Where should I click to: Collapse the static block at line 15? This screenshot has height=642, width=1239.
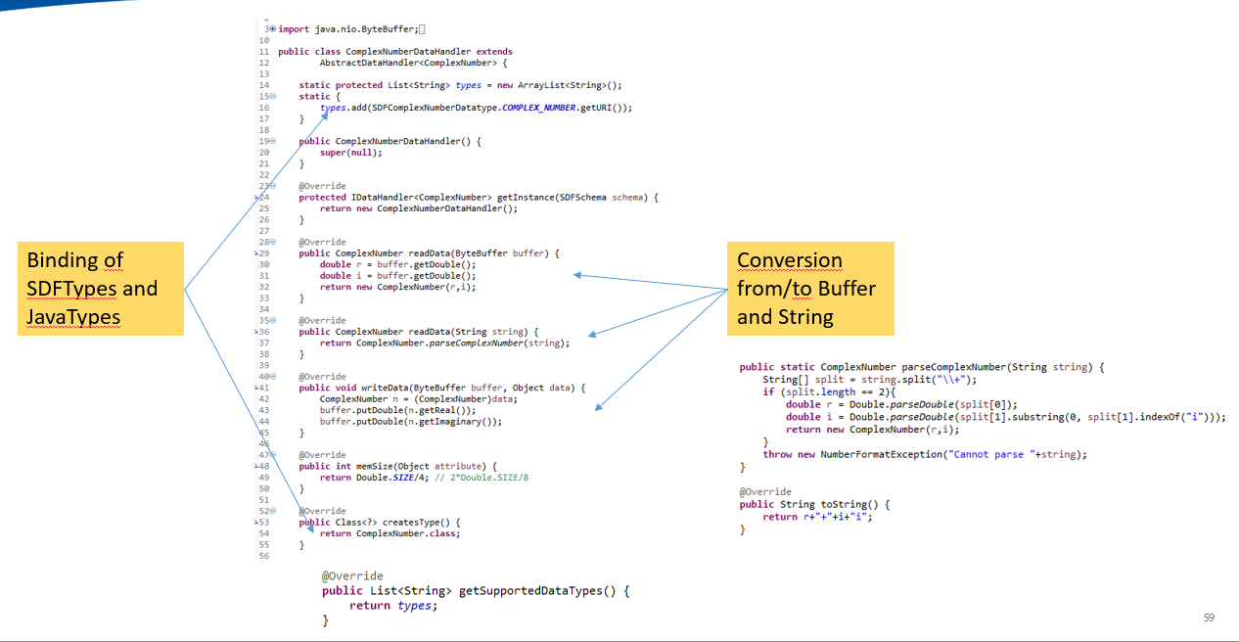click(273, 96)
